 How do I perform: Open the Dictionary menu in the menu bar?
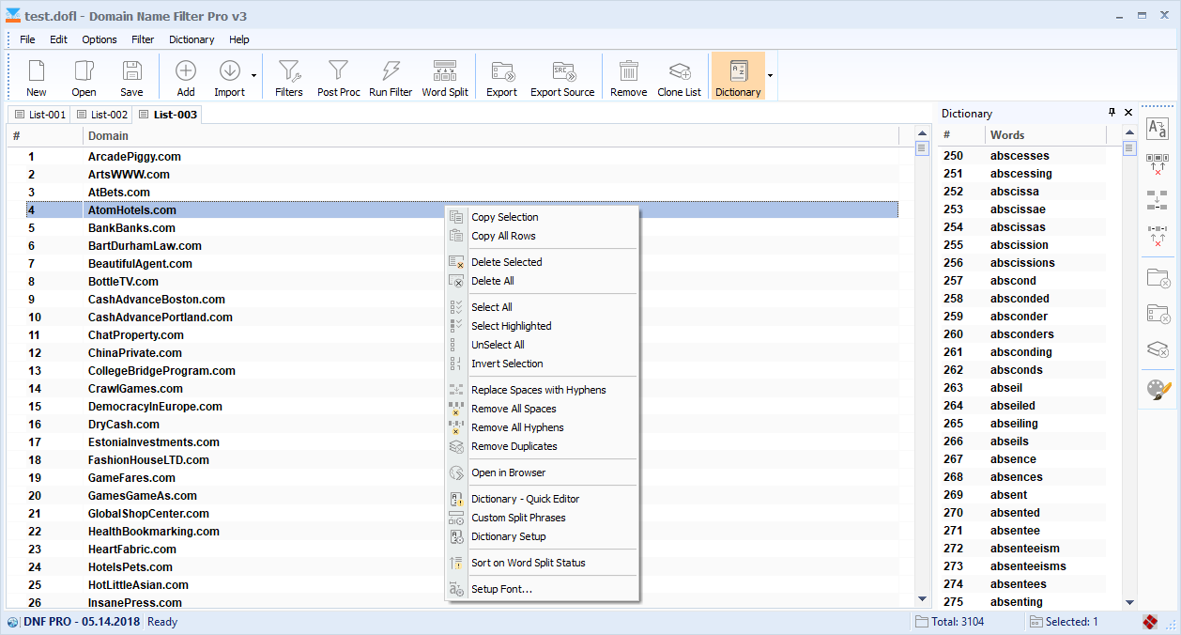pyautogui.click(x=192, y=39)
